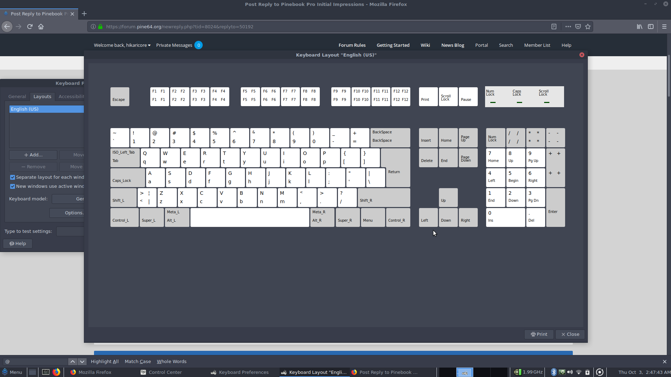This screenshot has width=671, height=377.
Task: Toggle New windows use active window checkbox
Action: tap(13, 186)
